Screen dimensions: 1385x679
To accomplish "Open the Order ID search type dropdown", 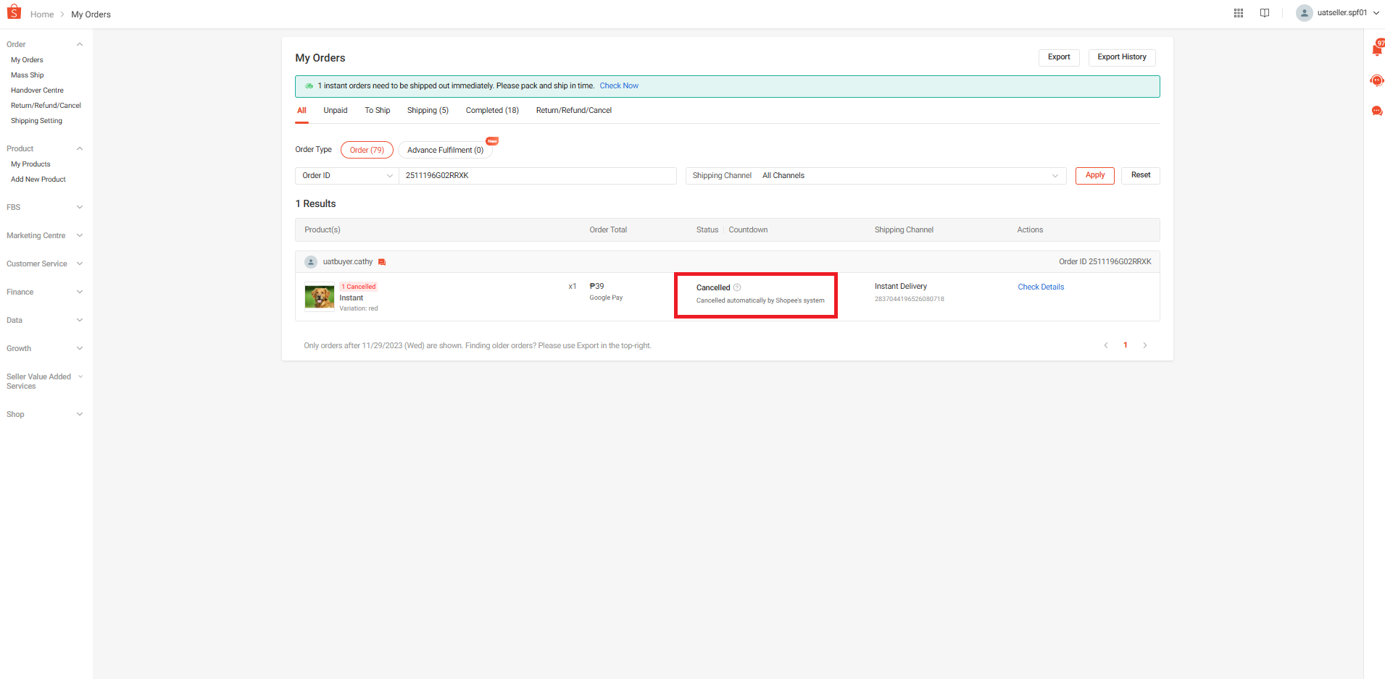I will [347, 176].
